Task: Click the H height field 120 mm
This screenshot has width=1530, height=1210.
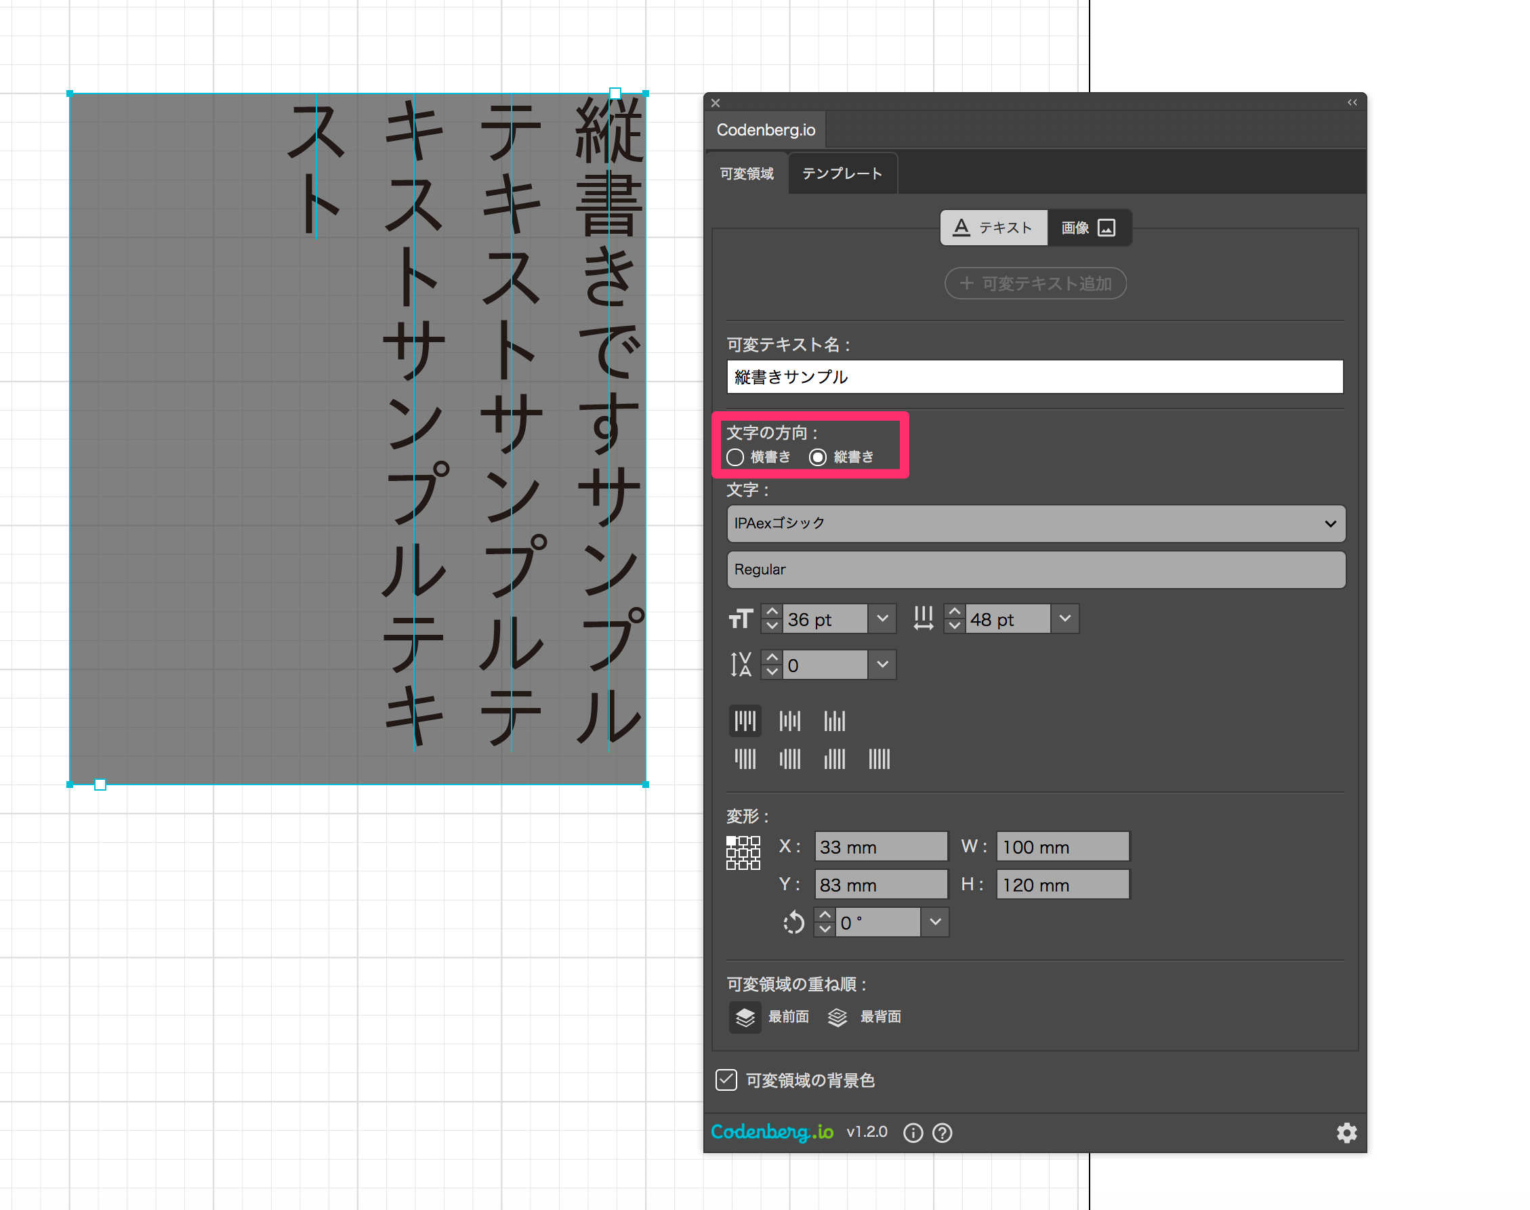Action: 1062,885
